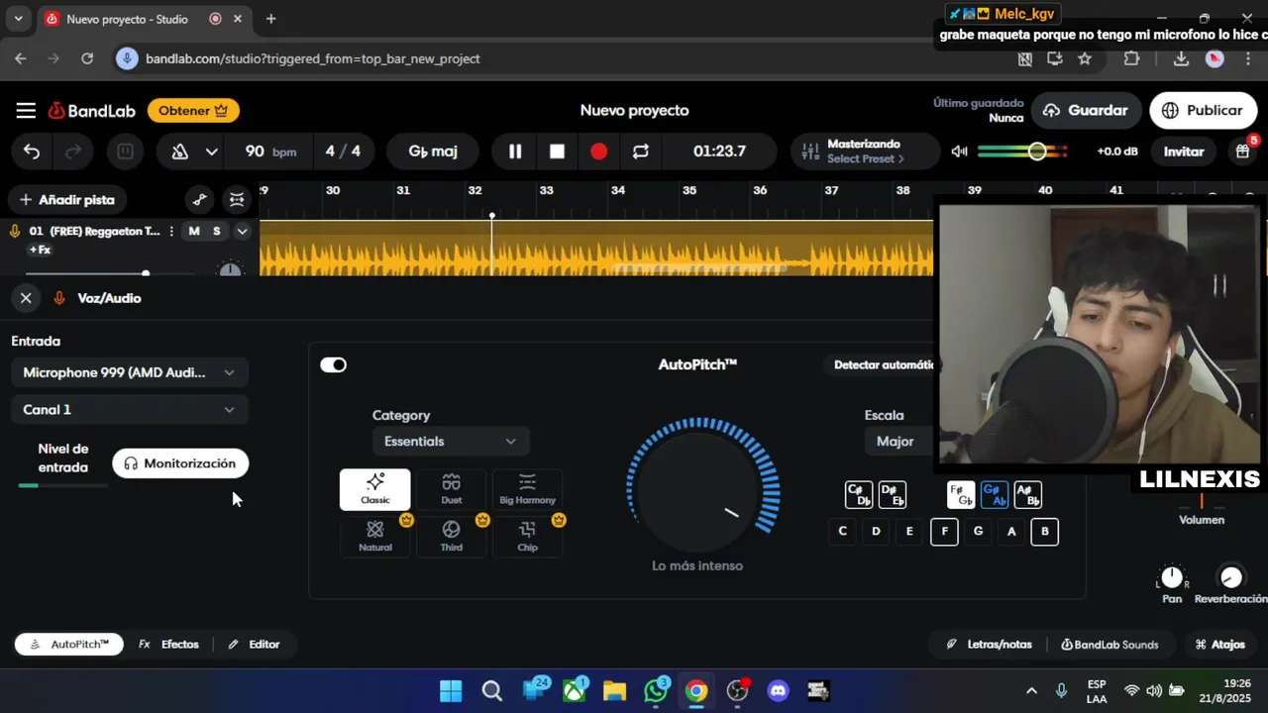Stop playback

click(557, 152)
